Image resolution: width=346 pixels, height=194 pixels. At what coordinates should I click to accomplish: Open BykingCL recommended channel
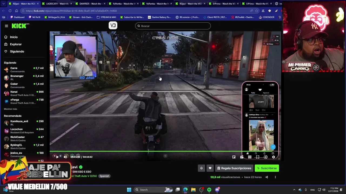[24, 146]
